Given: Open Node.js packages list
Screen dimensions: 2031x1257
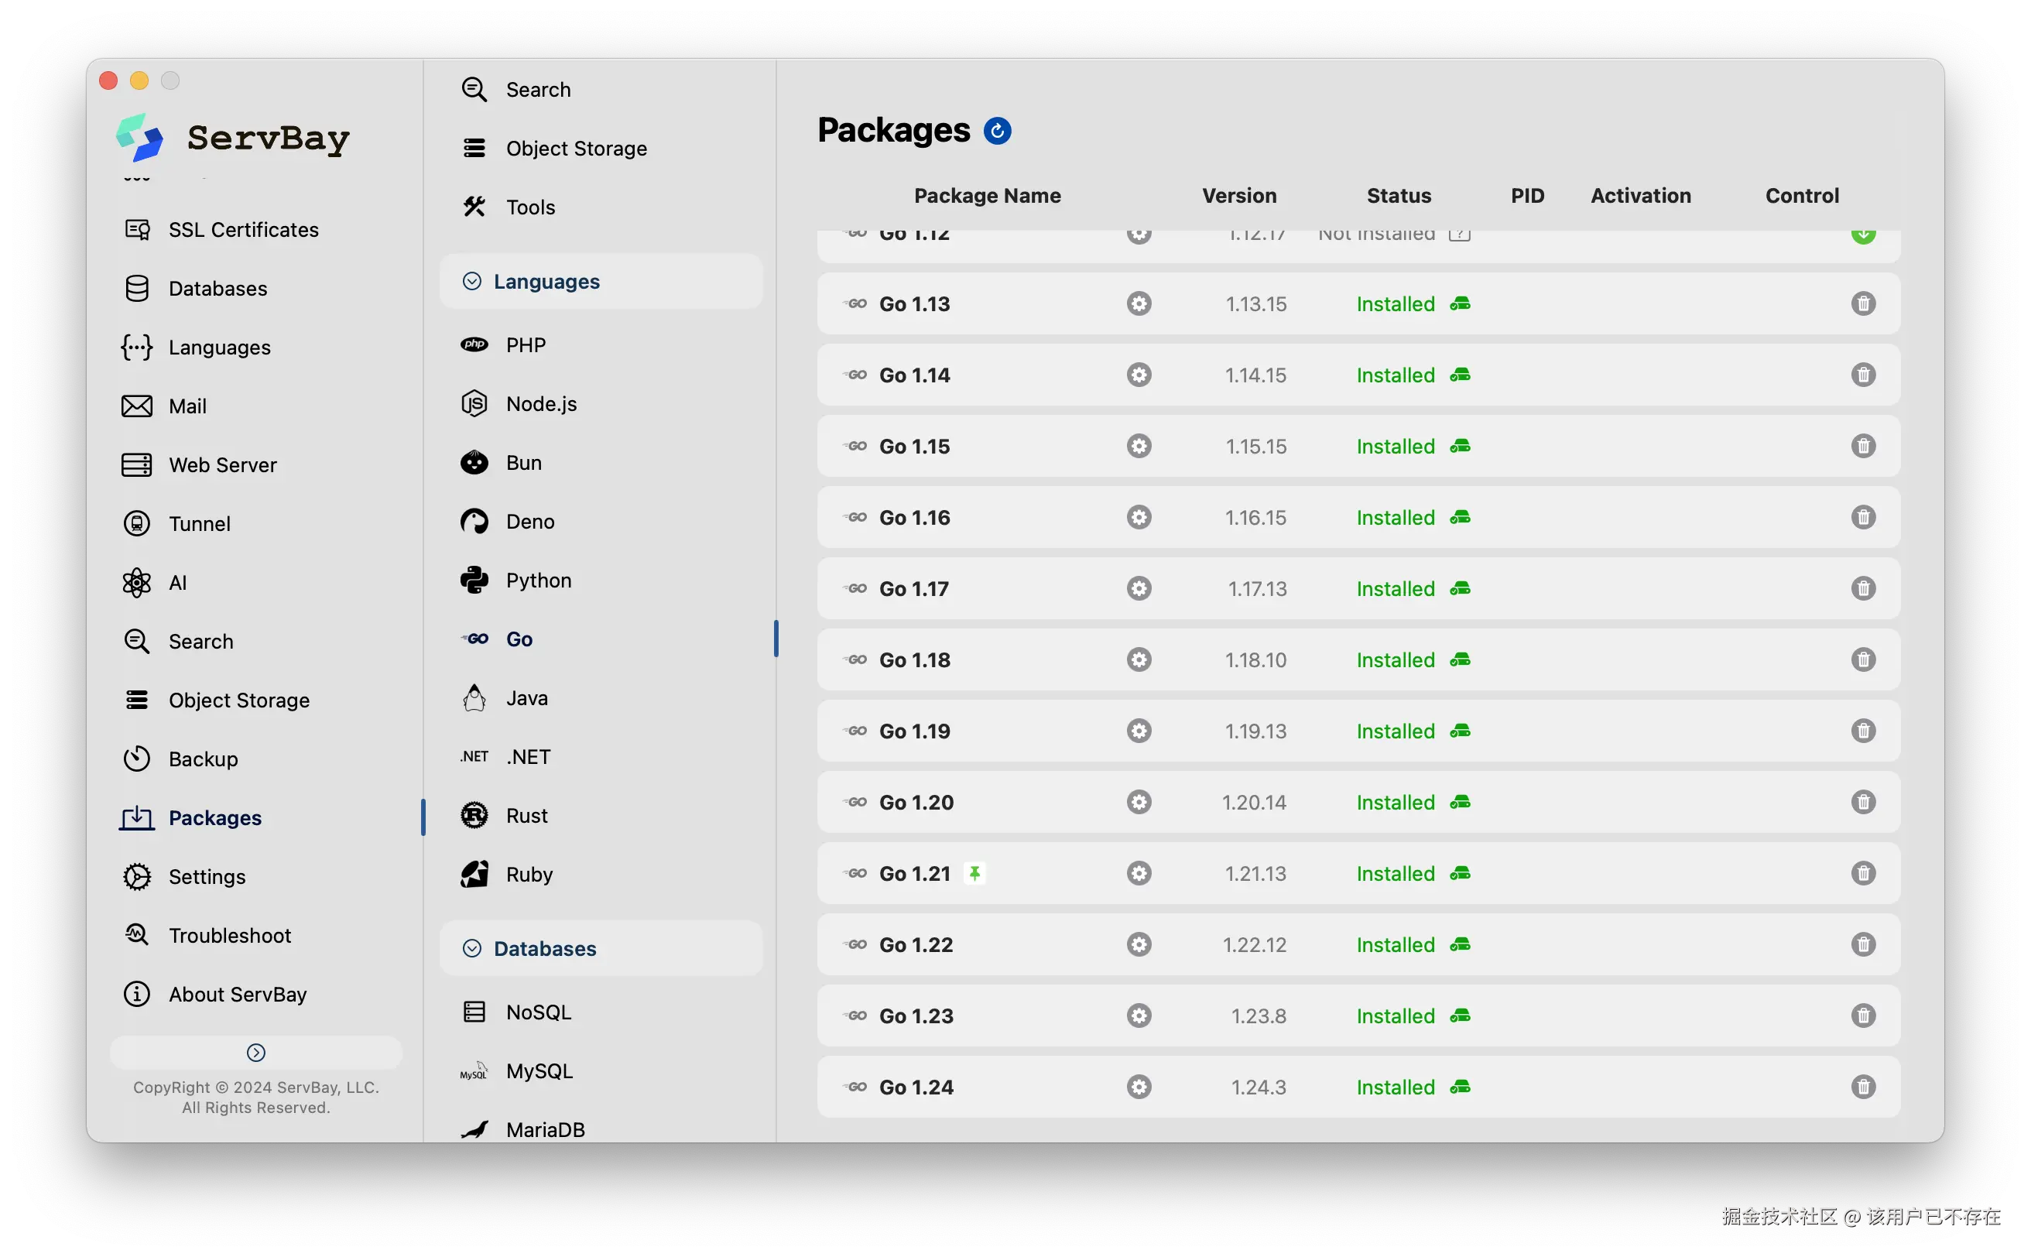Looking at the screenshot, I should tap(540, 404).
